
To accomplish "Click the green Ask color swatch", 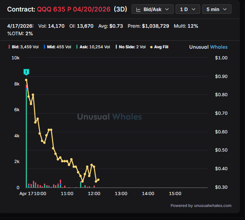I will pyautogui.click(x=77, y=47).
